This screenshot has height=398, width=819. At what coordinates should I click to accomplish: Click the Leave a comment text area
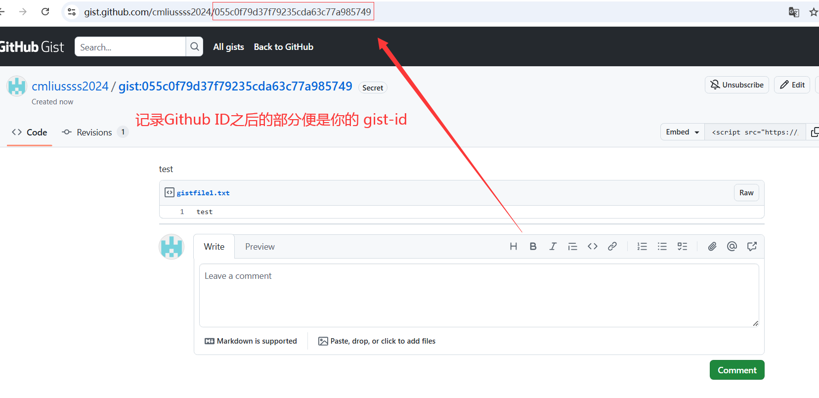click(478, 295)
